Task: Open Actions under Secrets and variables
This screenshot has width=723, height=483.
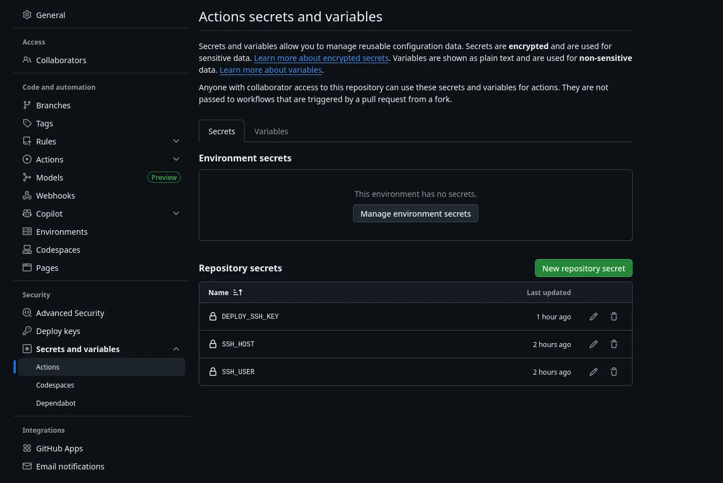Action: pyautogui.click(x=102, y=367)
